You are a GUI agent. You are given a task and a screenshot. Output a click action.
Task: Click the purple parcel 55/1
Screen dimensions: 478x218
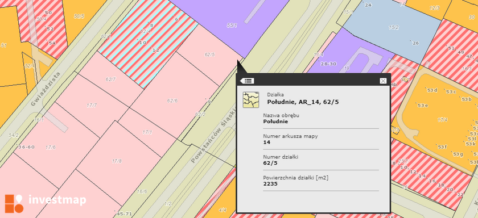[232, 26]
